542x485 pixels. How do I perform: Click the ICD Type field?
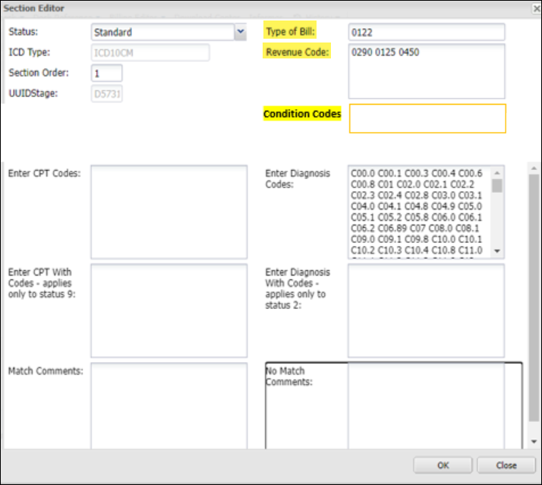(x=150, y=52)
